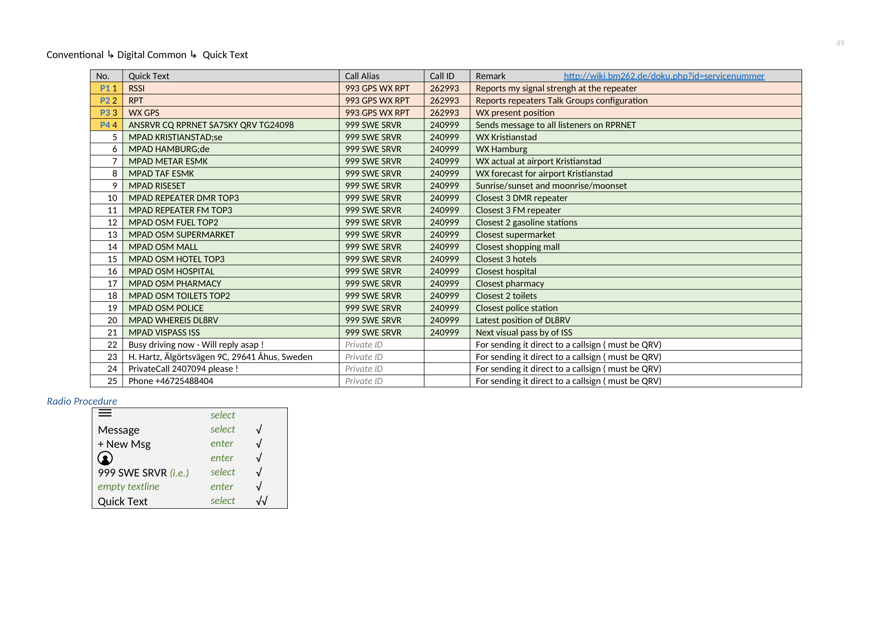The width and height of the screenshot is (894, 632).
Task: Select the 'MPAD KRISTIANSTAD;se' cell
Action: tap(230, 137)
